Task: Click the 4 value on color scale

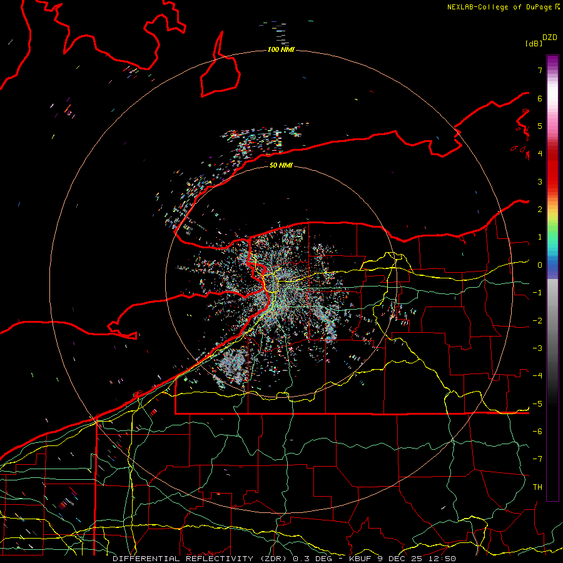Action: (540, 154)
